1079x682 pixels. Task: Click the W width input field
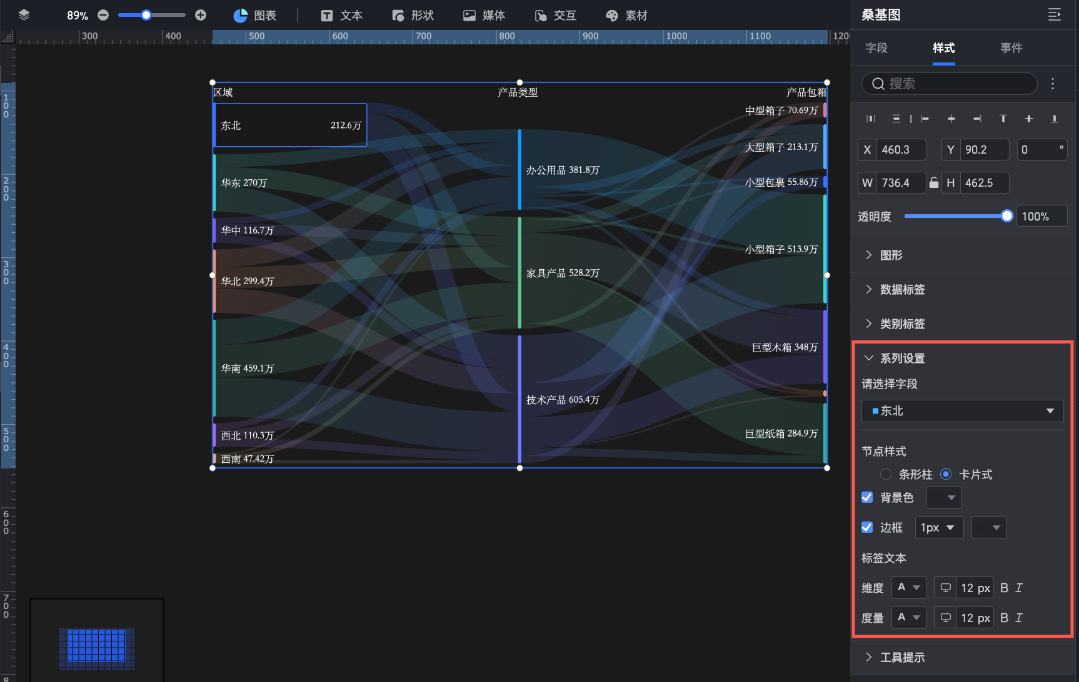[x=901, y=182]
